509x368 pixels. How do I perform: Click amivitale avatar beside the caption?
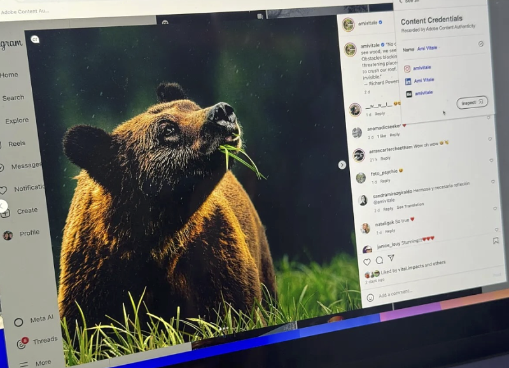(351, 50)
